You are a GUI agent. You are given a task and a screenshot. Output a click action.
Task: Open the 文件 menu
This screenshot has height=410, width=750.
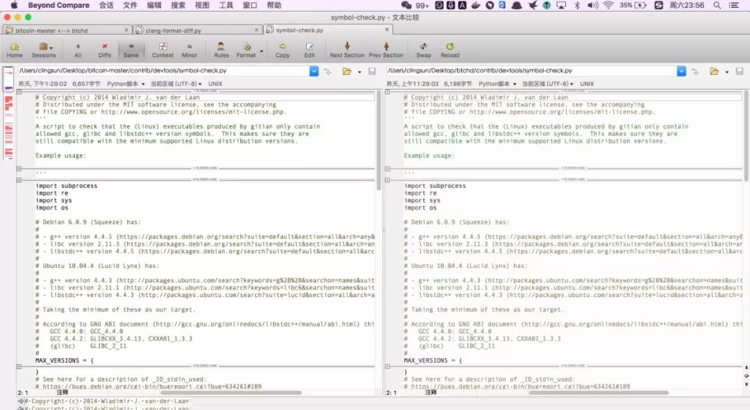coord(130,6)
